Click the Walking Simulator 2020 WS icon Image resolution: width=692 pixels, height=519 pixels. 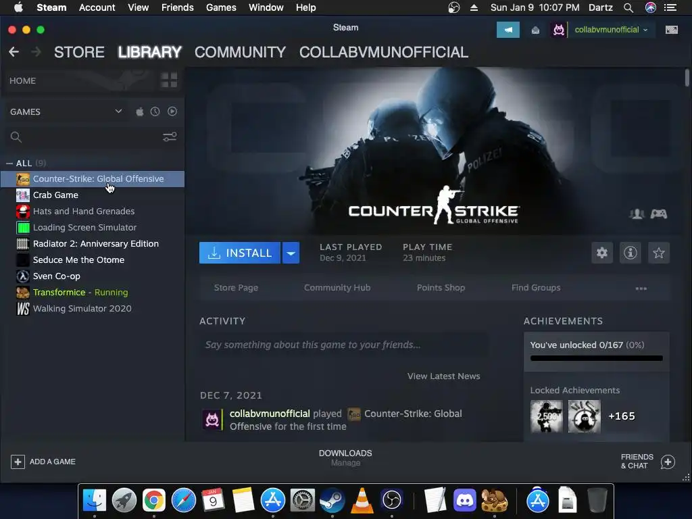23,308
